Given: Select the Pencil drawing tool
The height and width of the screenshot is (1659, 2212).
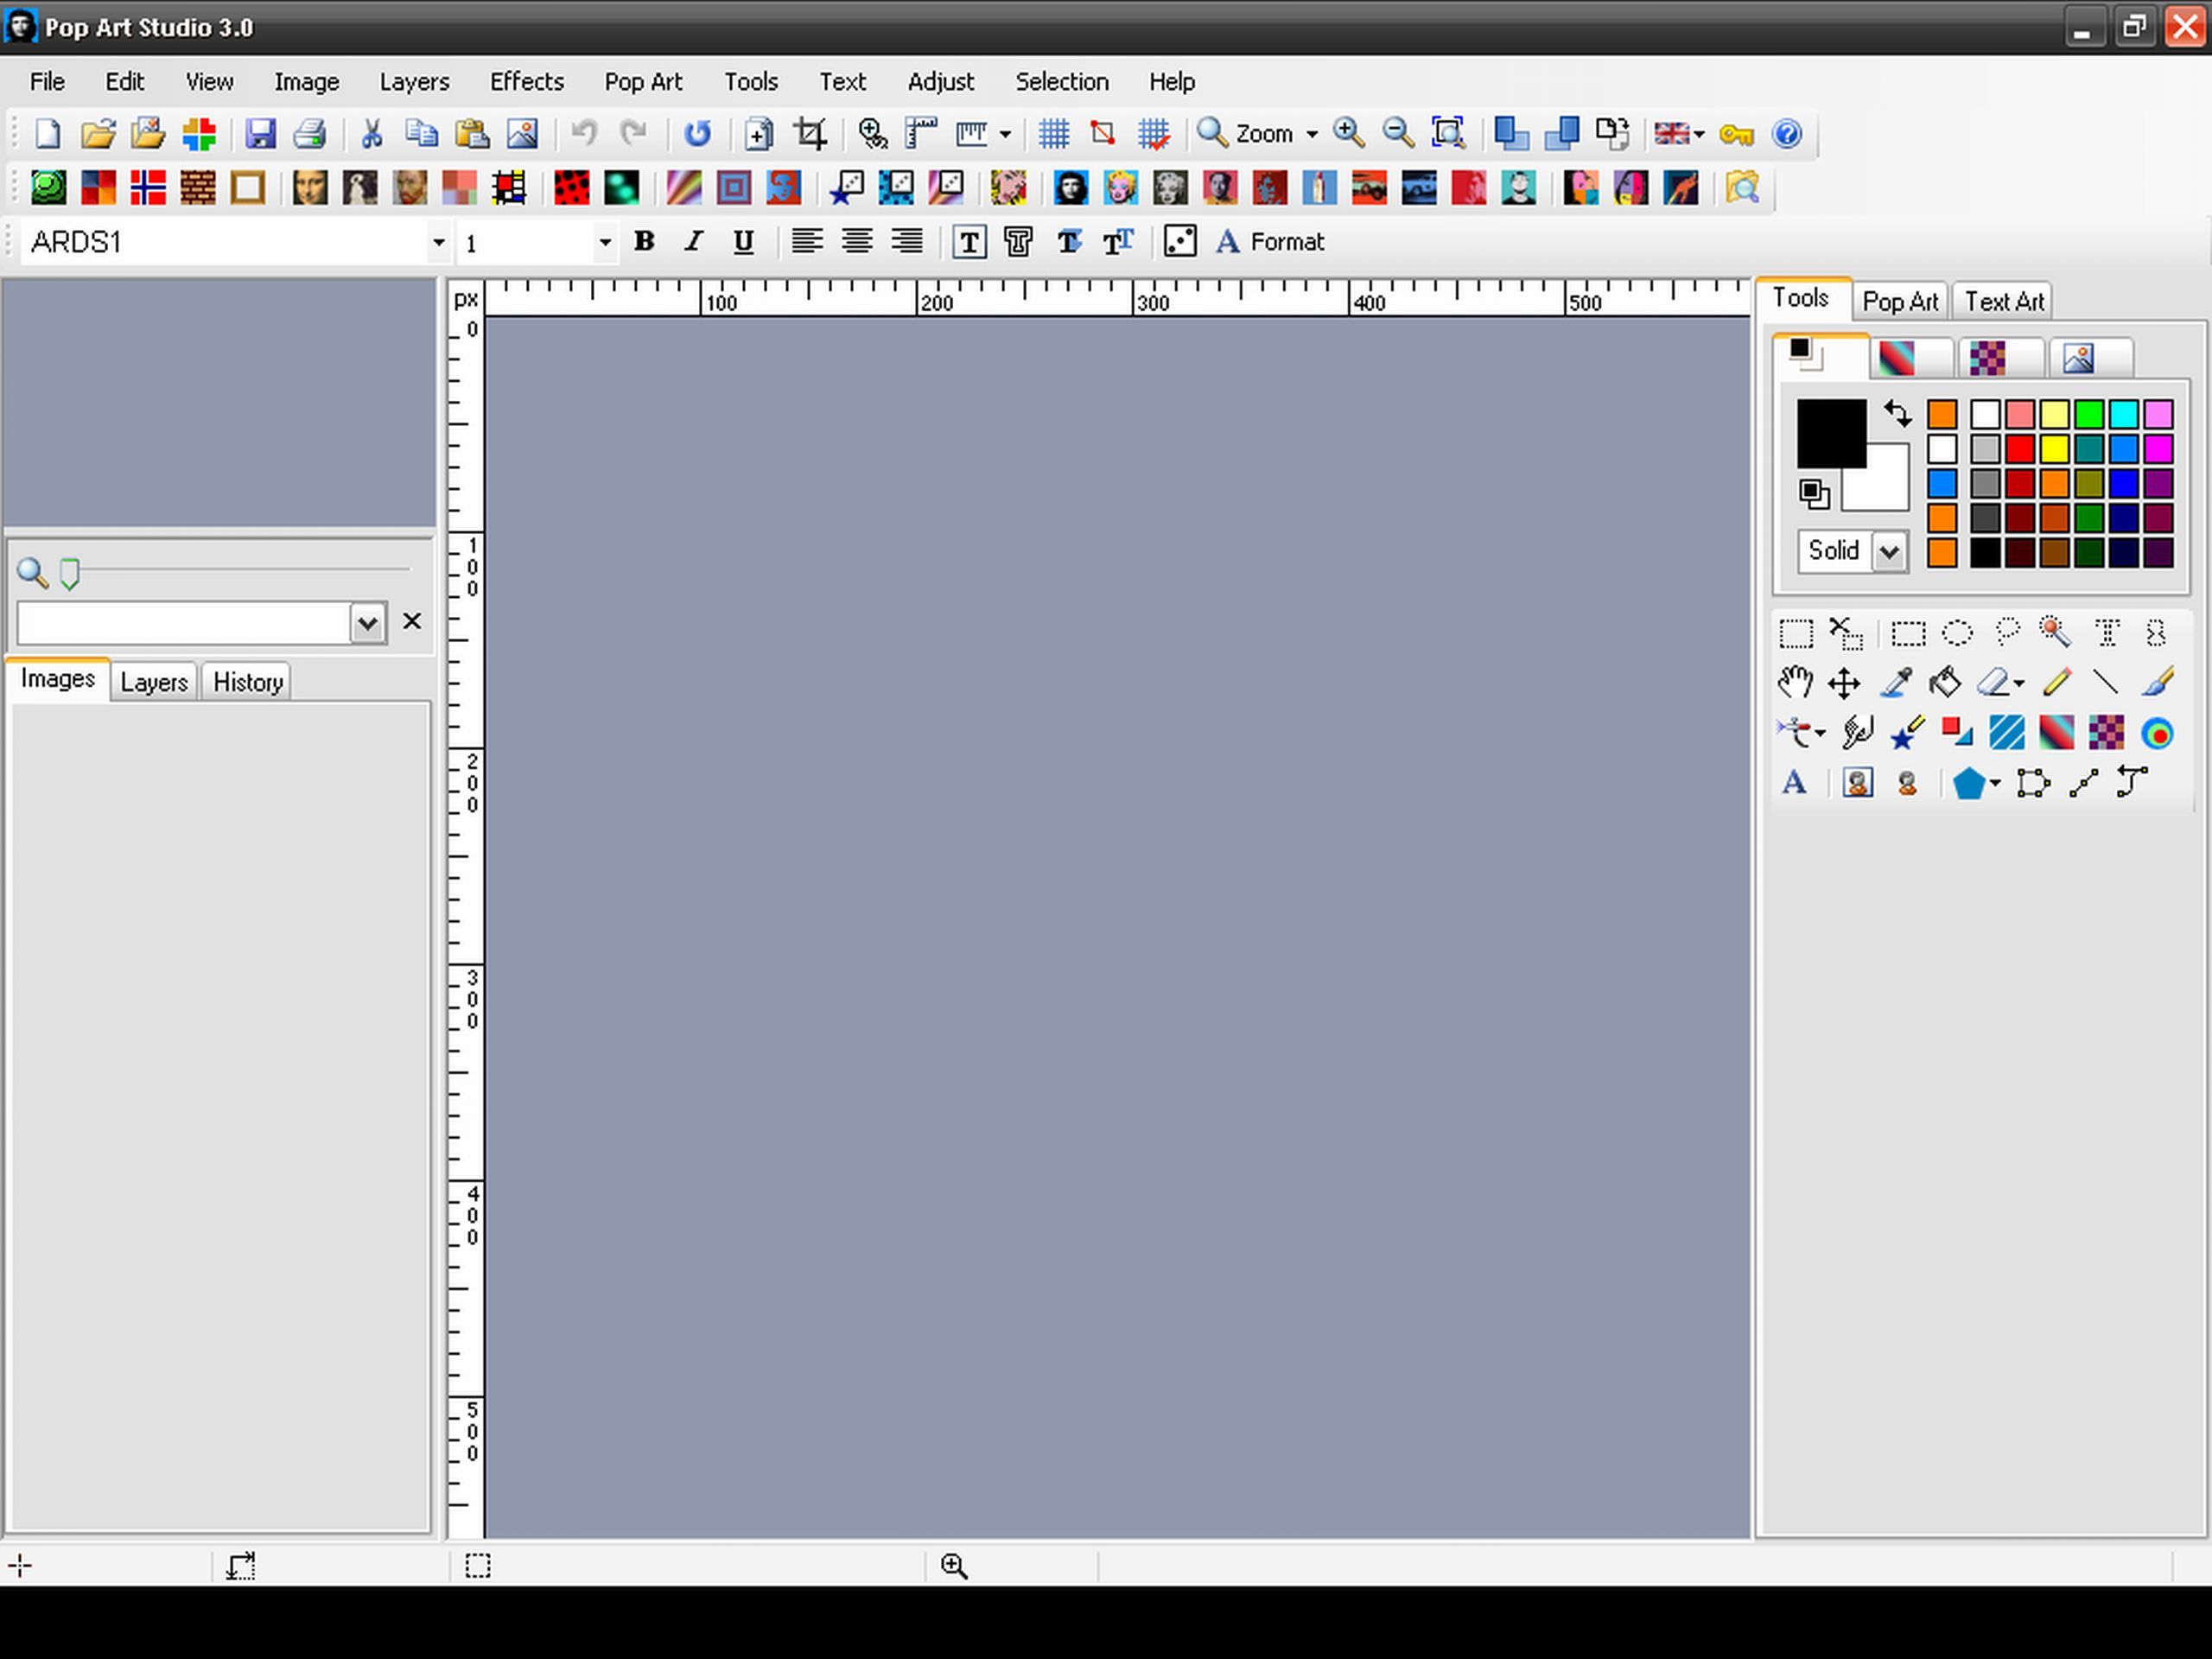Looking at the screenshot, I should [x=2057, y=682].
